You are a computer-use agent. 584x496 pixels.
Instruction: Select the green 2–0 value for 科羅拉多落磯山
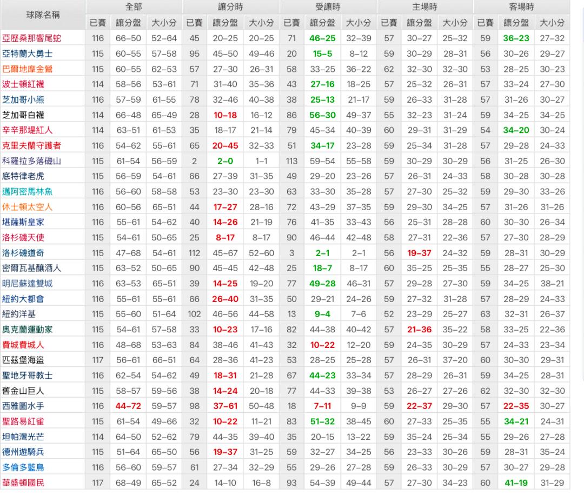point(225,162)
